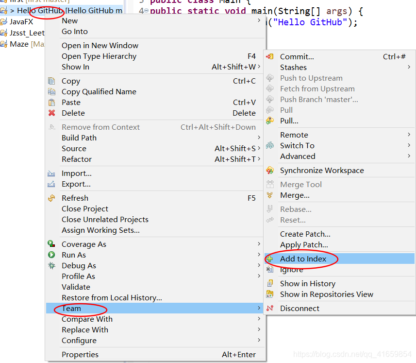
Task: Toggle method fold marker on line 4
Action: click(146, 11)
